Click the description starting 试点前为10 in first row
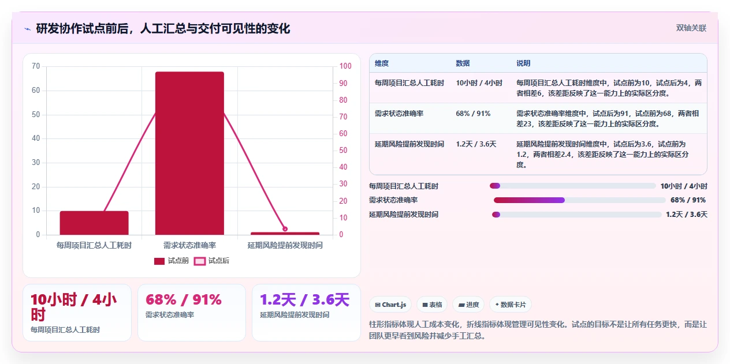The height and width of the screenshot is (364, 730). 609,88
